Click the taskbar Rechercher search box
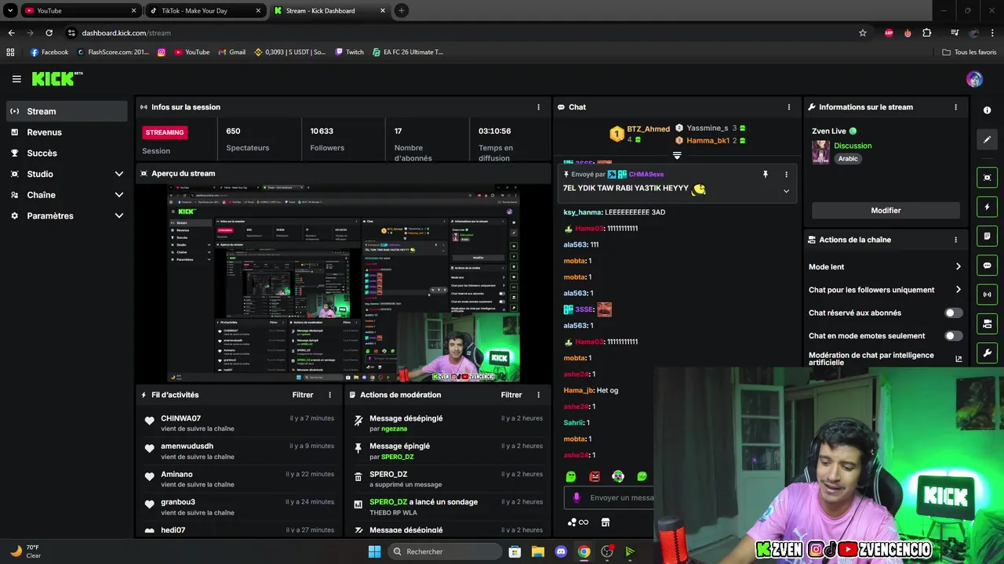This screenshot has width=1004, height=564. [445, 551]
